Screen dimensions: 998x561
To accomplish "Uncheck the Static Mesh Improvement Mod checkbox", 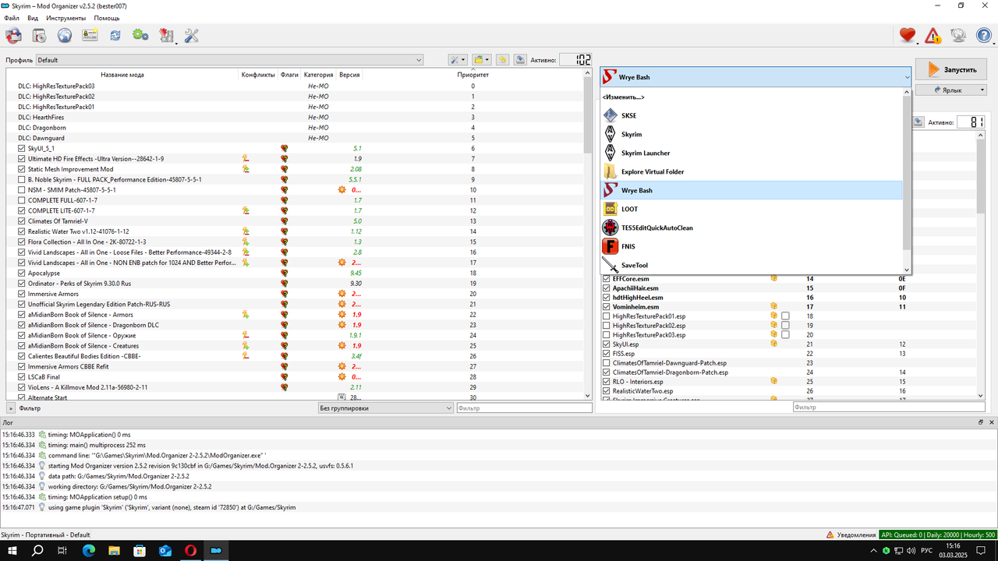I will pyautogui.click(x=22, y=169).
